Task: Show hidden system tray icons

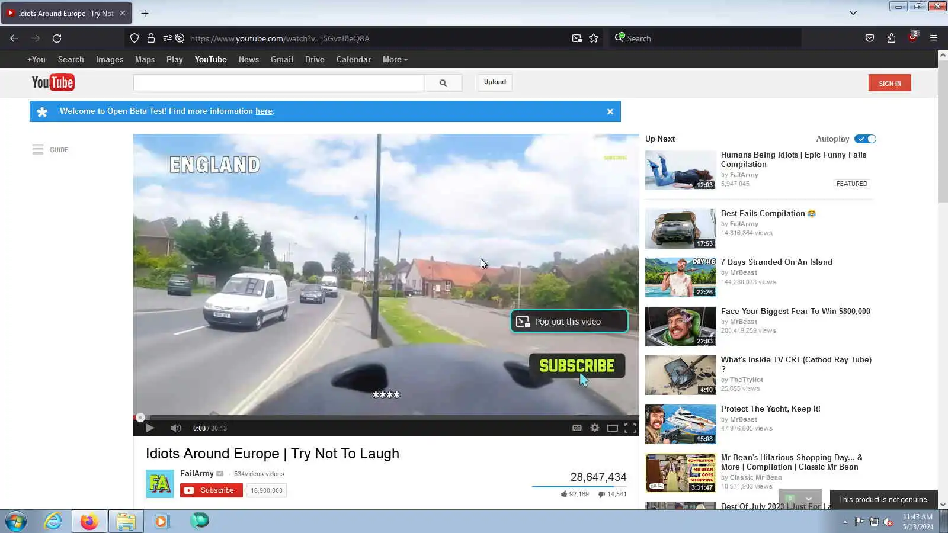Action: (x=845, y=522)
